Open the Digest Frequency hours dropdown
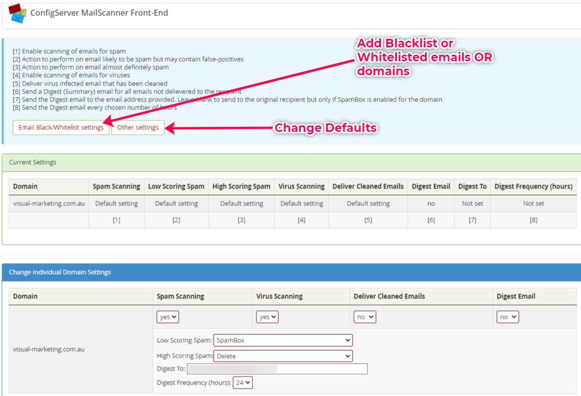Image resolution: width=581 pixels, height=396 pixels. [243, 383]
